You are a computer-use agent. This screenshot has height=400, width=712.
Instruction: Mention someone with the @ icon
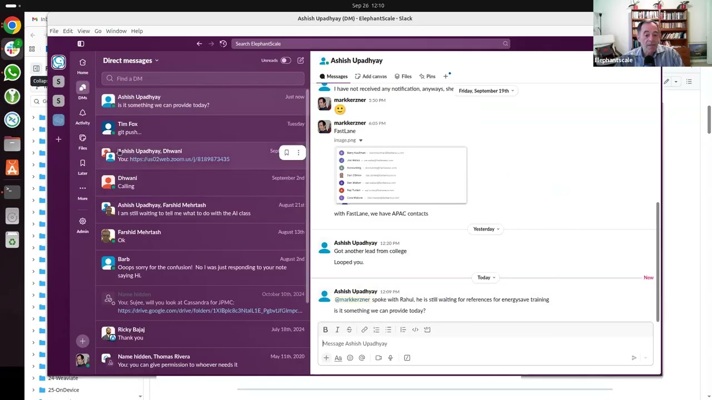362,358
